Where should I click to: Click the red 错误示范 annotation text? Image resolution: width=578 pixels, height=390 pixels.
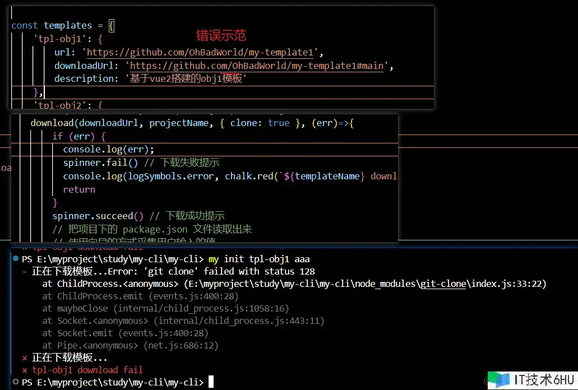coord(221,36)
